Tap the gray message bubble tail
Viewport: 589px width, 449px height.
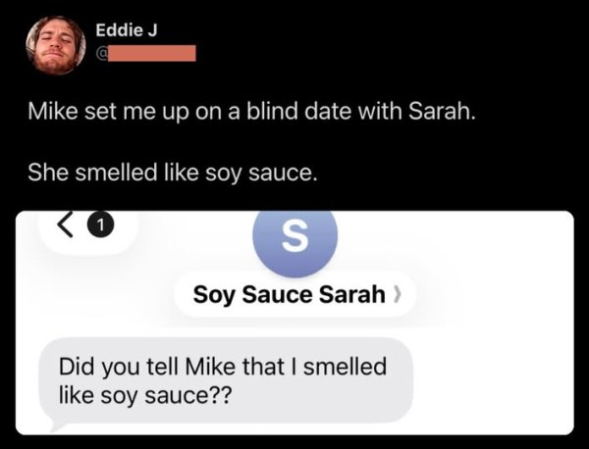point(52,424)
